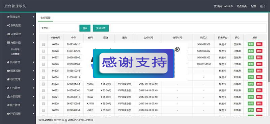Expand the 推广管理 submenu arrow
This screenshot has height=124, width=270.
coord(33,105)
